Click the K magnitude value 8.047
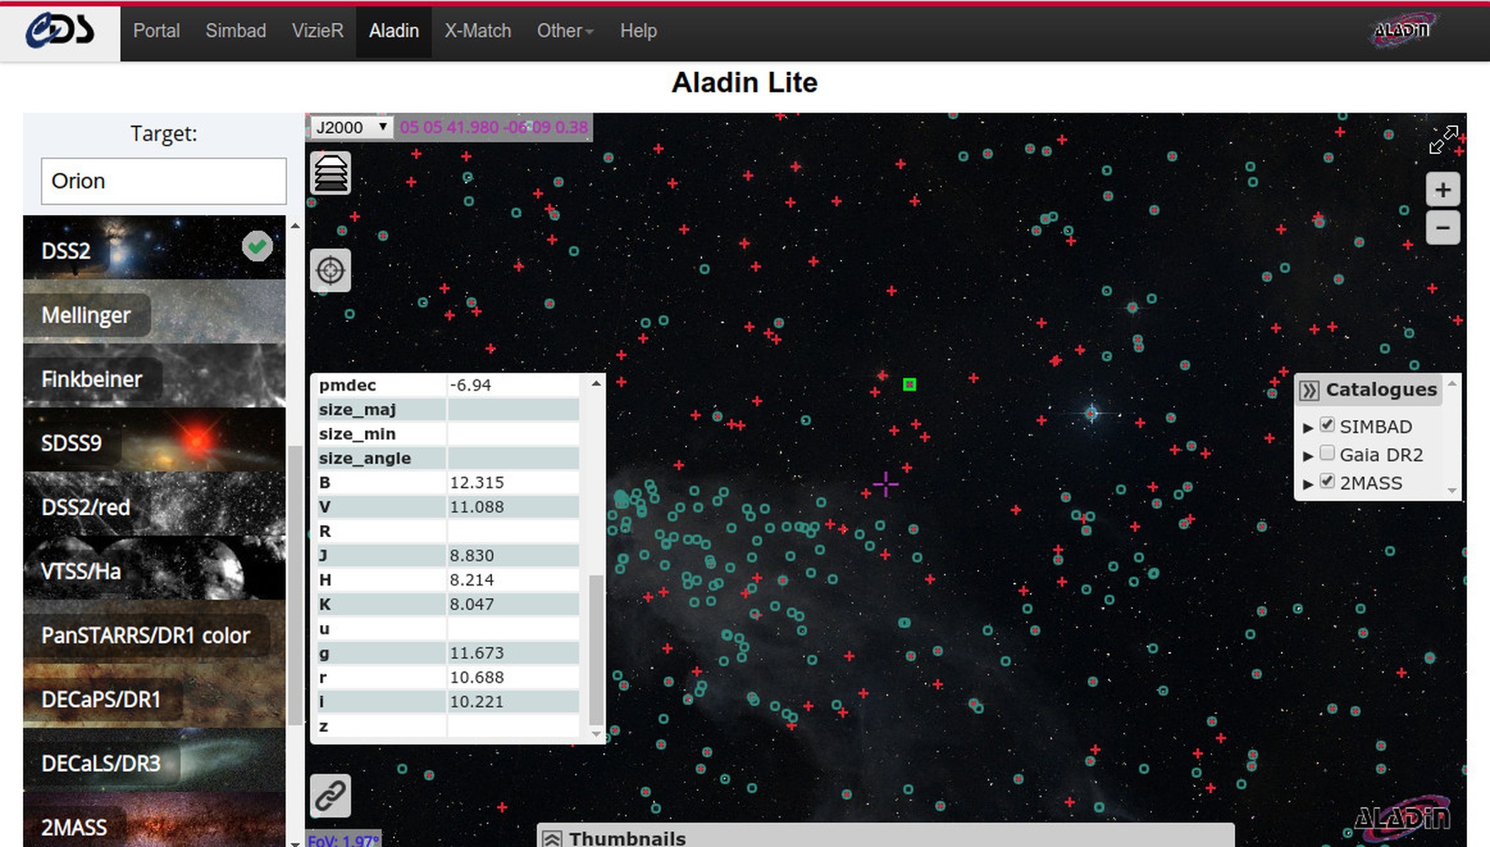Image resolution: width=1490 pixels, height=847 pixels. (x=472, y=605)
